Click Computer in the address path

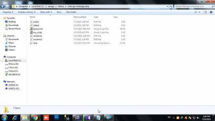pyautogui.click(x=23, y=6)
